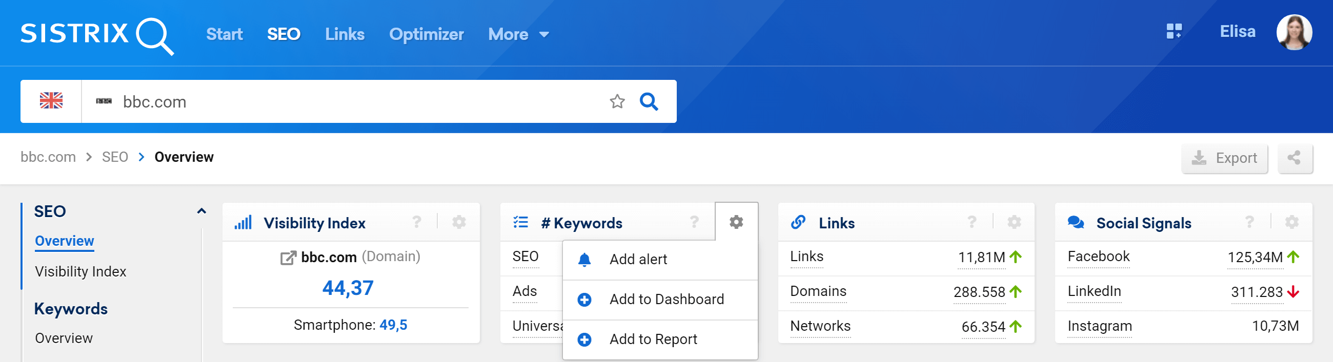The image size is (1333, 362).
Task: Show help for Links card
Action: click(x=972, y=222)
